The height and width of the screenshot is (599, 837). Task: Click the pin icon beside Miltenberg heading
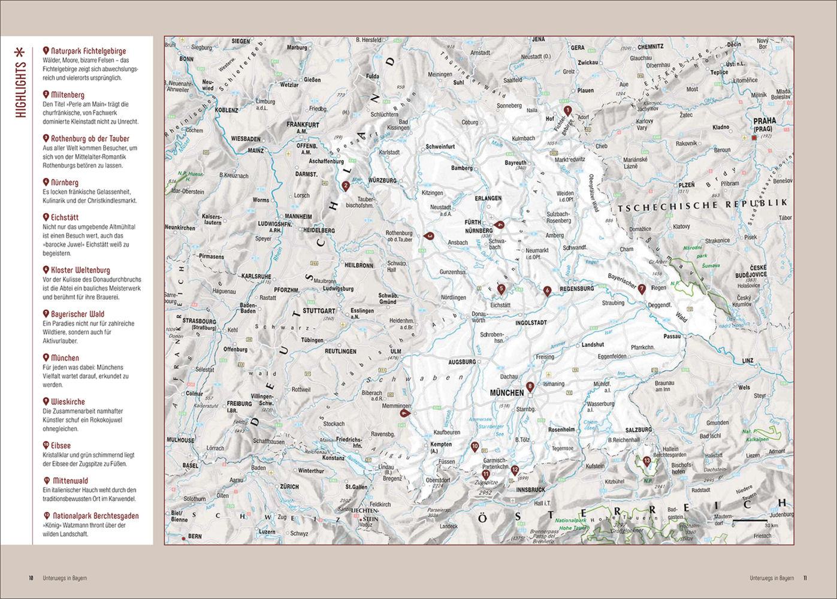(x=46, y=95)
